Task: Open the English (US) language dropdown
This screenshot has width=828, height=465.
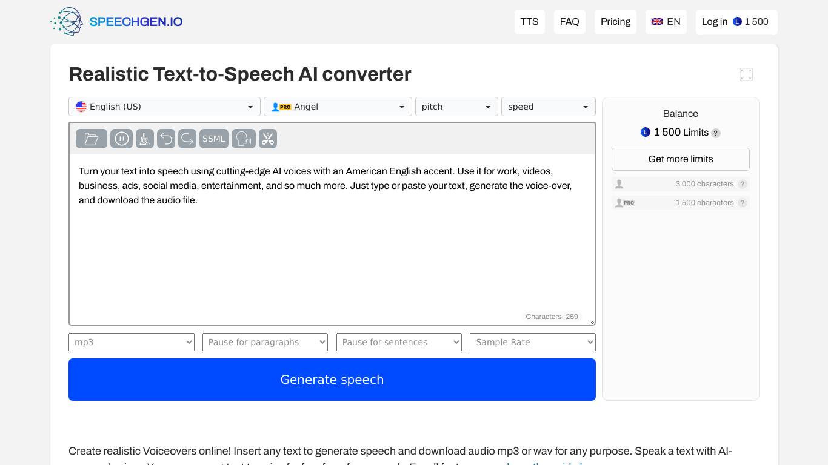Action: 164,107
